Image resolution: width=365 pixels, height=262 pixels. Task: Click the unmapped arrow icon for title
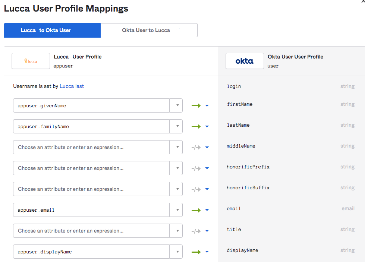pyautogui.click(x=196, y=231)
